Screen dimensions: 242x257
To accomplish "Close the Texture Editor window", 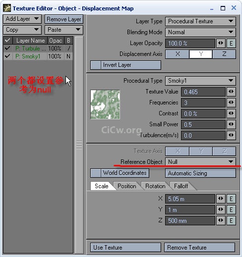I will click(x=234, y=8).
